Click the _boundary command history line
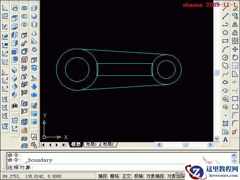240x180 pixels. point(30,160)
